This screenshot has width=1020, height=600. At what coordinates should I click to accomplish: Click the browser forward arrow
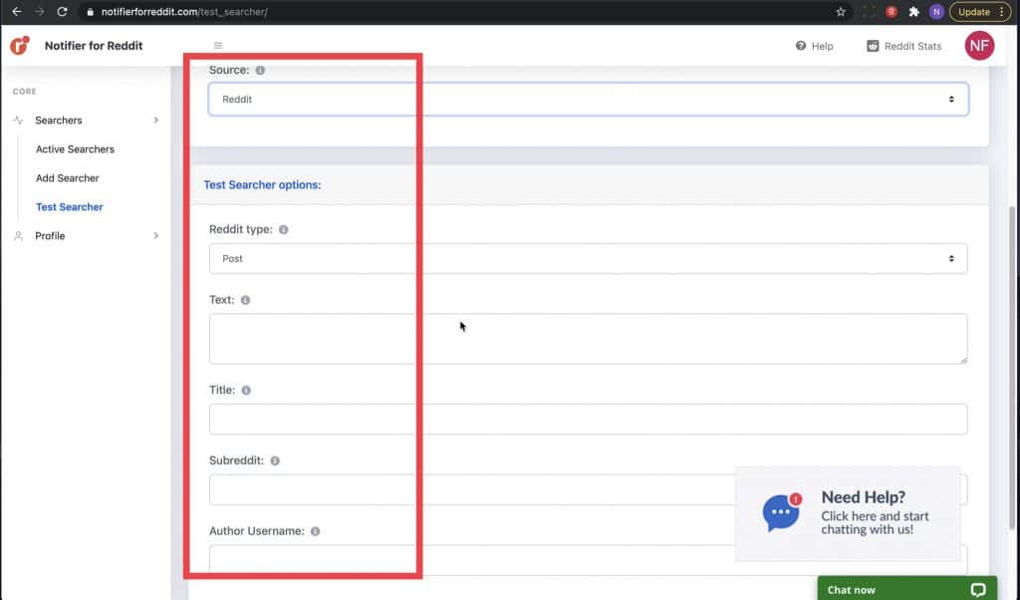(x=39, y=12)
